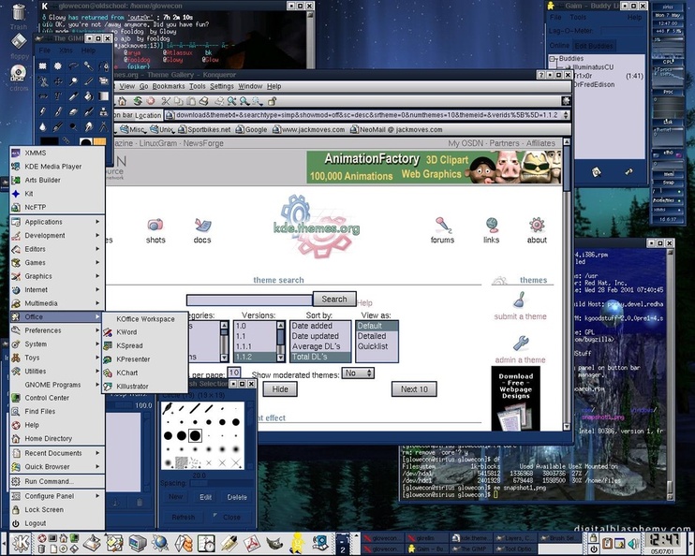Expand Applications submenu in K menu
The image size is (695, 556).
57,222
